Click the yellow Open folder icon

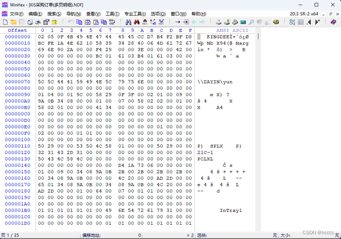coord(13,22)
